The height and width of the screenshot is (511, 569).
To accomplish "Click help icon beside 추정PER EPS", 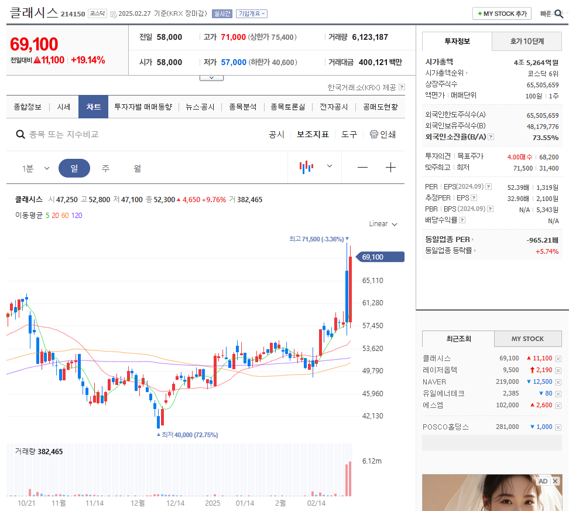I will point(474,198).
